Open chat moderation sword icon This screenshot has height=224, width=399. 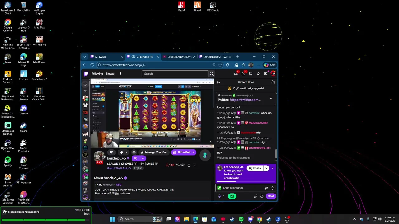point(256,196)
